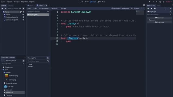Toggle distraction-free mode icon
Viewport: 173px width, 97px height.
(x=144, y=5)
